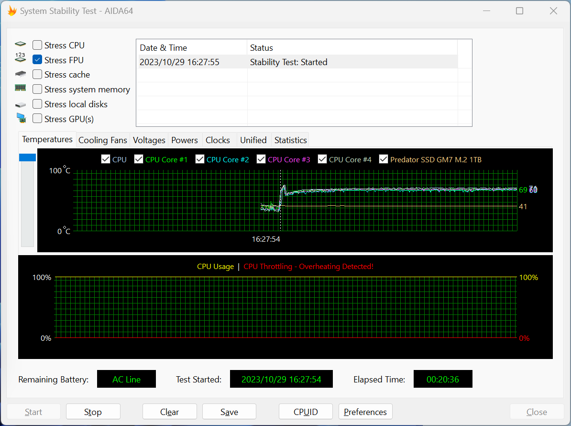Viewport: 571px width, 426px height.
Task: Click the CPU chip icon beside Stress CPU
Action: pyautogui.click(x=21, y=45)
